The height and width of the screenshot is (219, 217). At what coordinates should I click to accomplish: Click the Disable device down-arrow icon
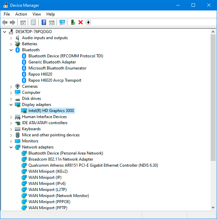coord(88,22)
